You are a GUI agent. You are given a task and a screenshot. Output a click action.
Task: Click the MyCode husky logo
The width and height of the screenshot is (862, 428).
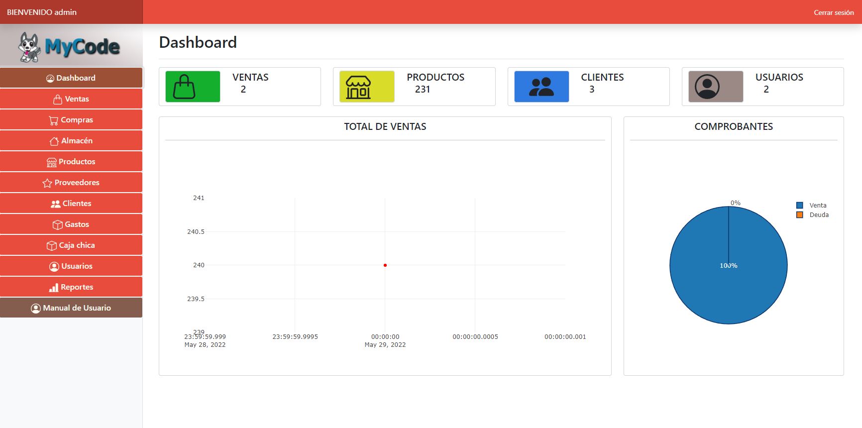click(70, 47)
